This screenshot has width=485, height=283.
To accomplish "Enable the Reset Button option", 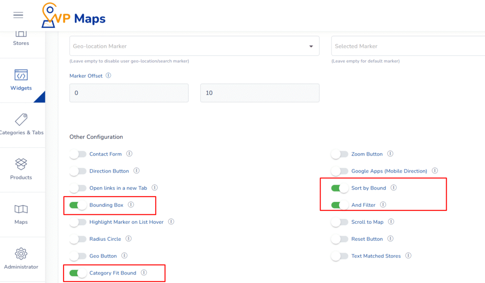I will pyautogui.click(x=339, y=238).
